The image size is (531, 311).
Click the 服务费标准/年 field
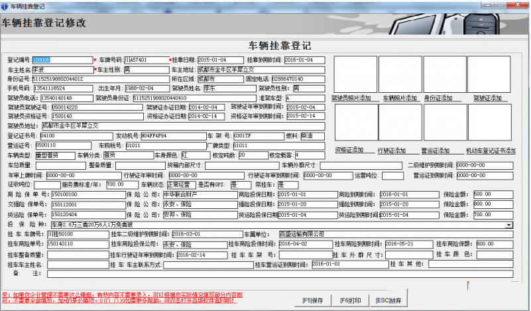click(122, 185)
